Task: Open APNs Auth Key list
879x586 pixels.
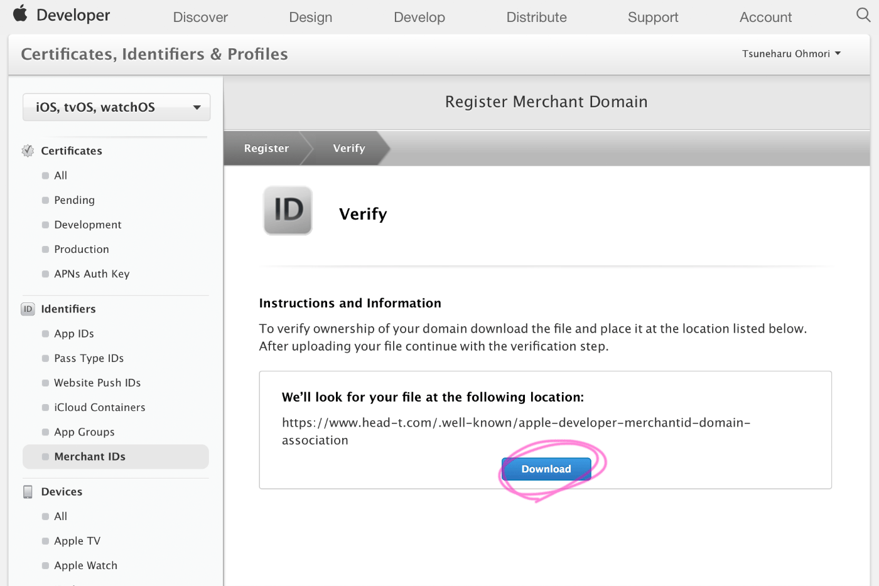Action: coord(92,274)
